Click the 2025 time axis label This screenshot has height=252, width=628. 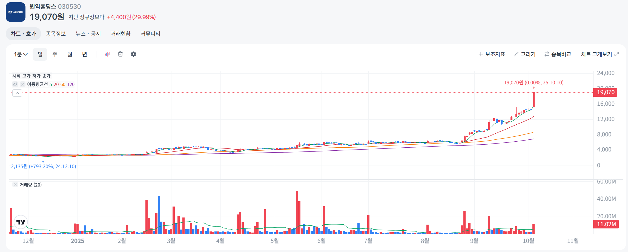78,241
